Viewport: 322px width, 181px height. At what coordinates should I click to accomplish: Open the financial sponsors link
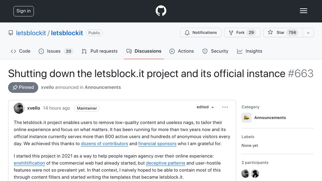157,144
